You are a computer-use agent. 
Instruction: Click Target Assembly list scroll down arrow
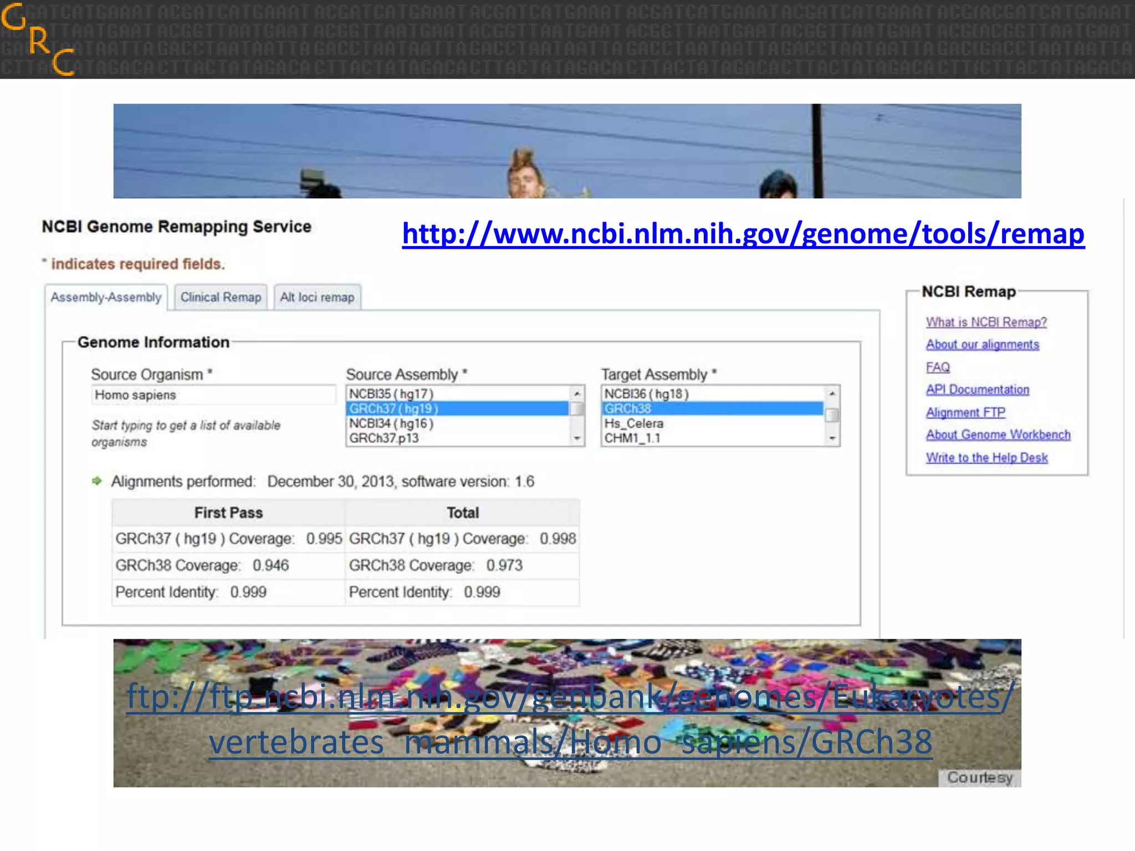click(x=832, y=438)
